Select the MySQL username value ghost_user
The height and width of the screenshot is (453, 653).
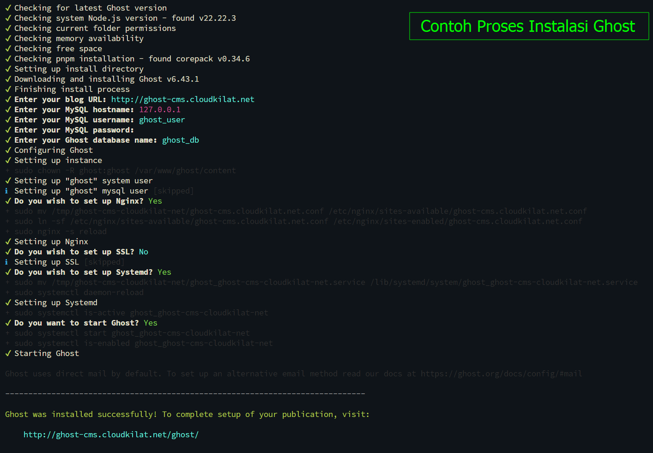coord(162,120)
